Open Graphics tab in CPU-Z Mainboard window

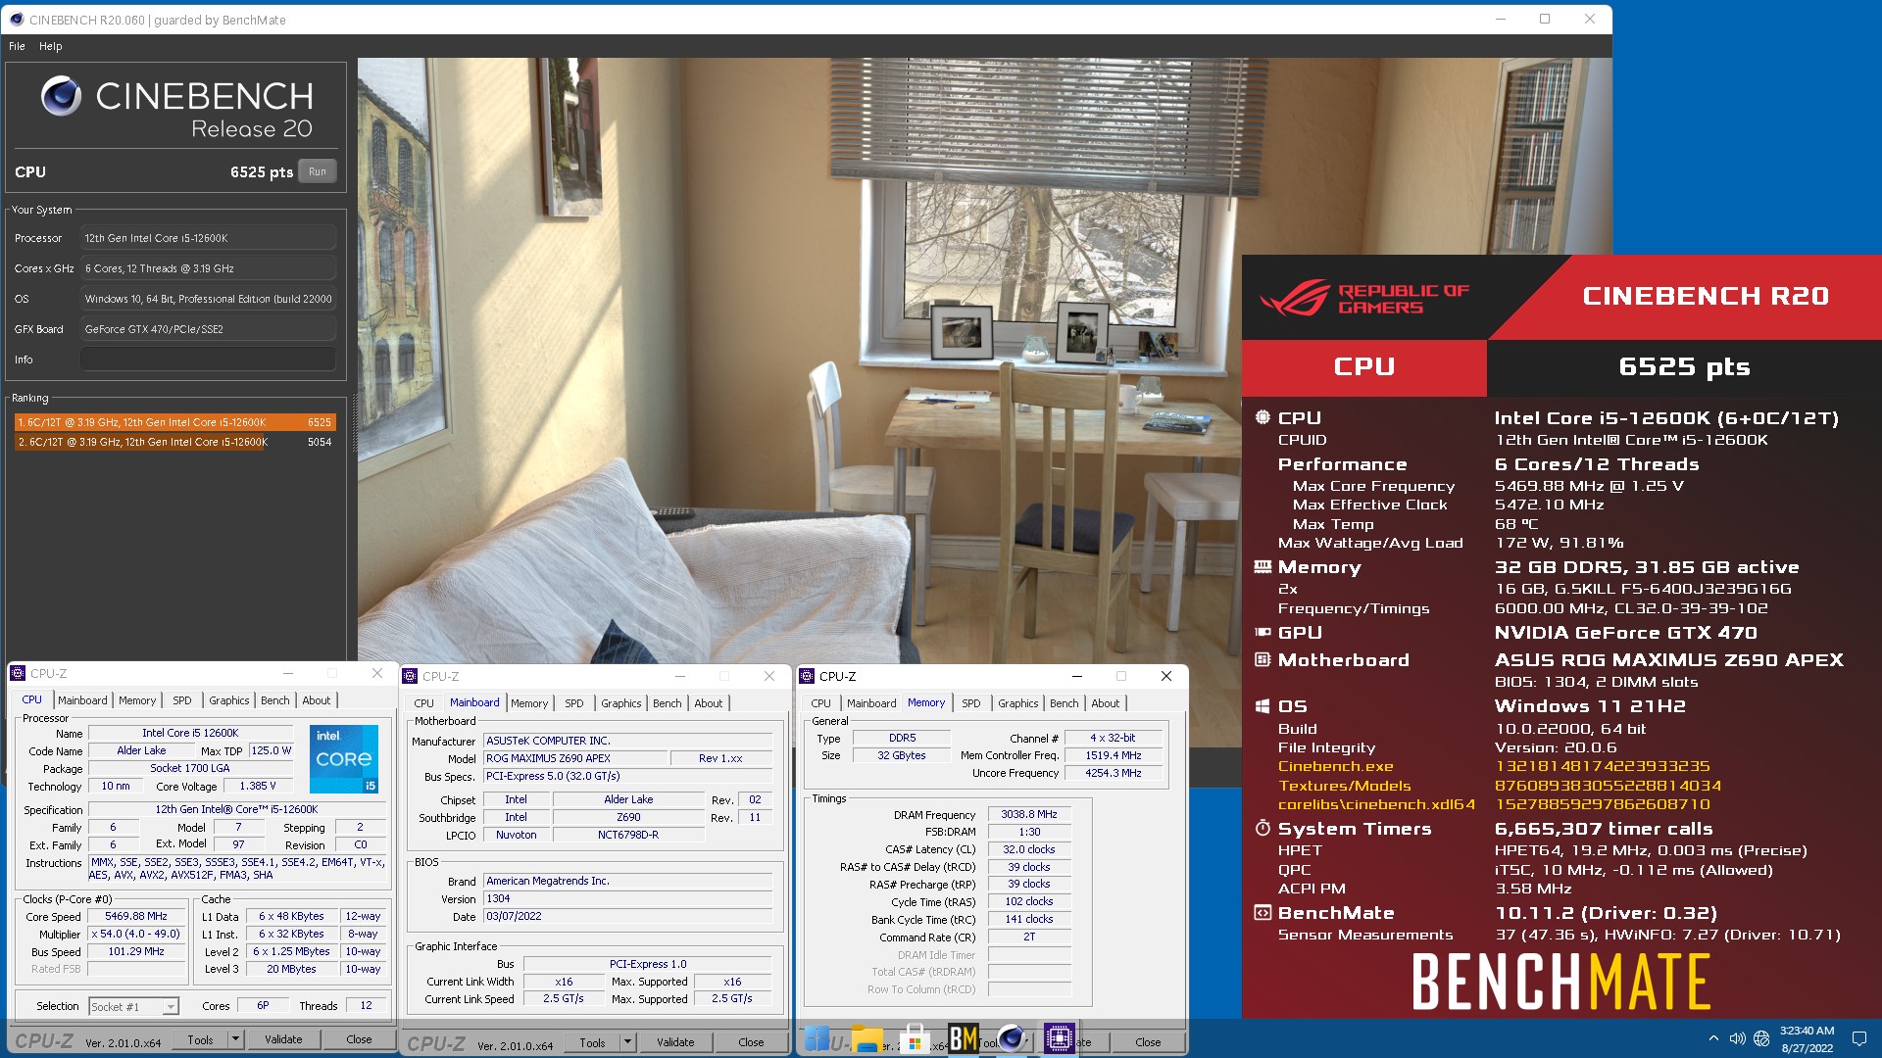tap(621, 703)
